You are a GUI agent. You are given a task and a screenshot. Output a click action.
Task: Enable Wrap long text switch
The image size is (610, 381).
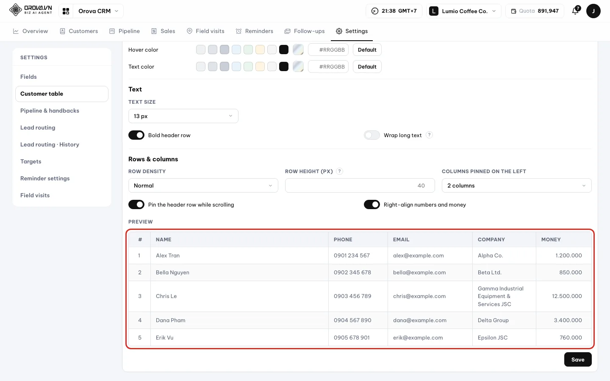pyautogui.click(x=372, y=135)
